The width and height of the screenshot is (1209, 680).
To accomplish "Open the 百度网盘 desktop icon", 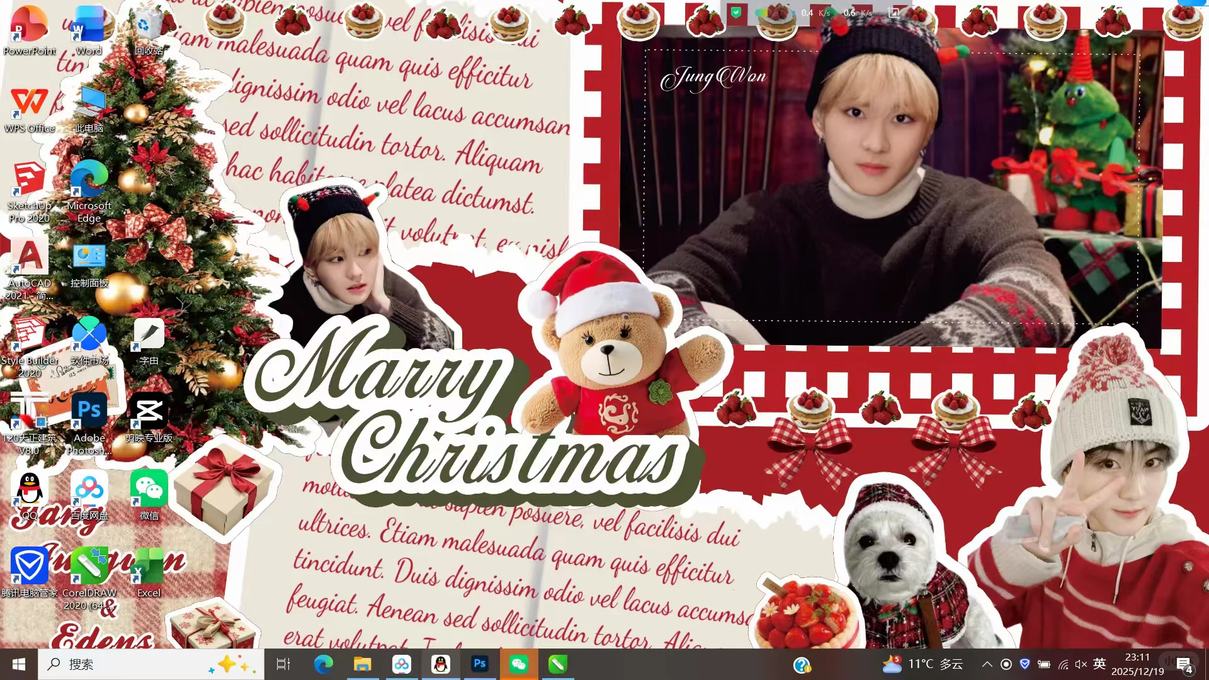I will tap(89, 490).
